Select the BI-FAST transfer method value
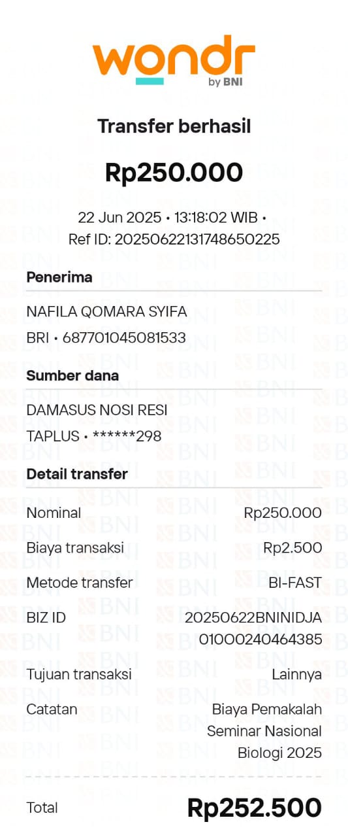348x837 pixels. (x=295, y=583)
